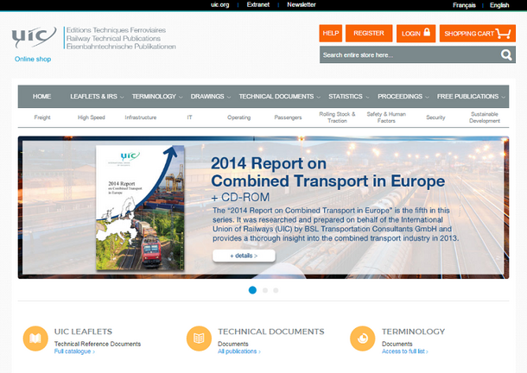
Task: Click the 2014 Report on Combined Transport headline
Action: pos(327,172)
